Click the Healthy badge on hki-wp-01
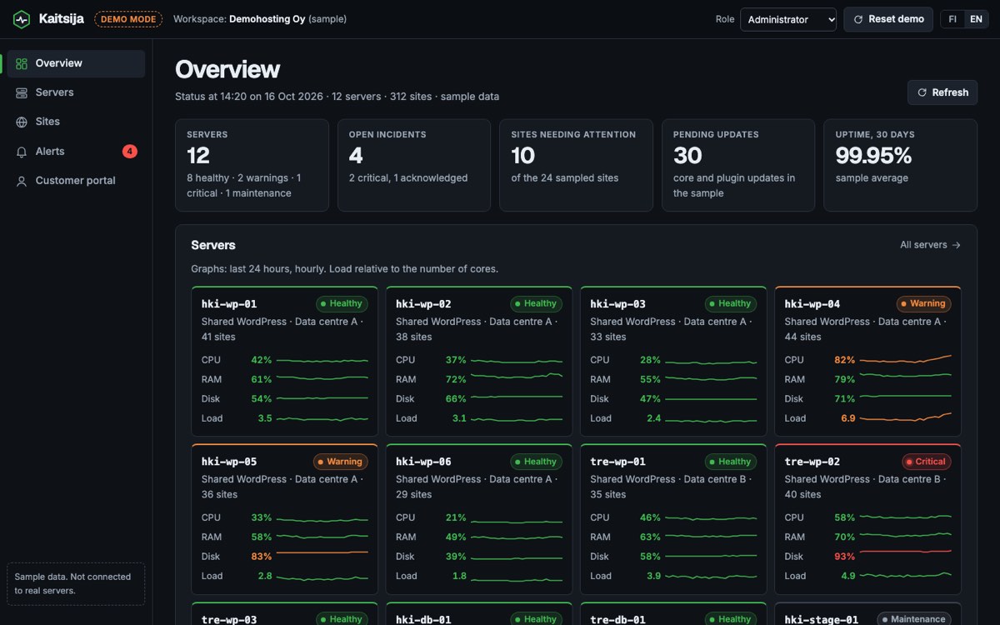The height and width of the screenshot is (625, 1000). [x=342, y=304]
